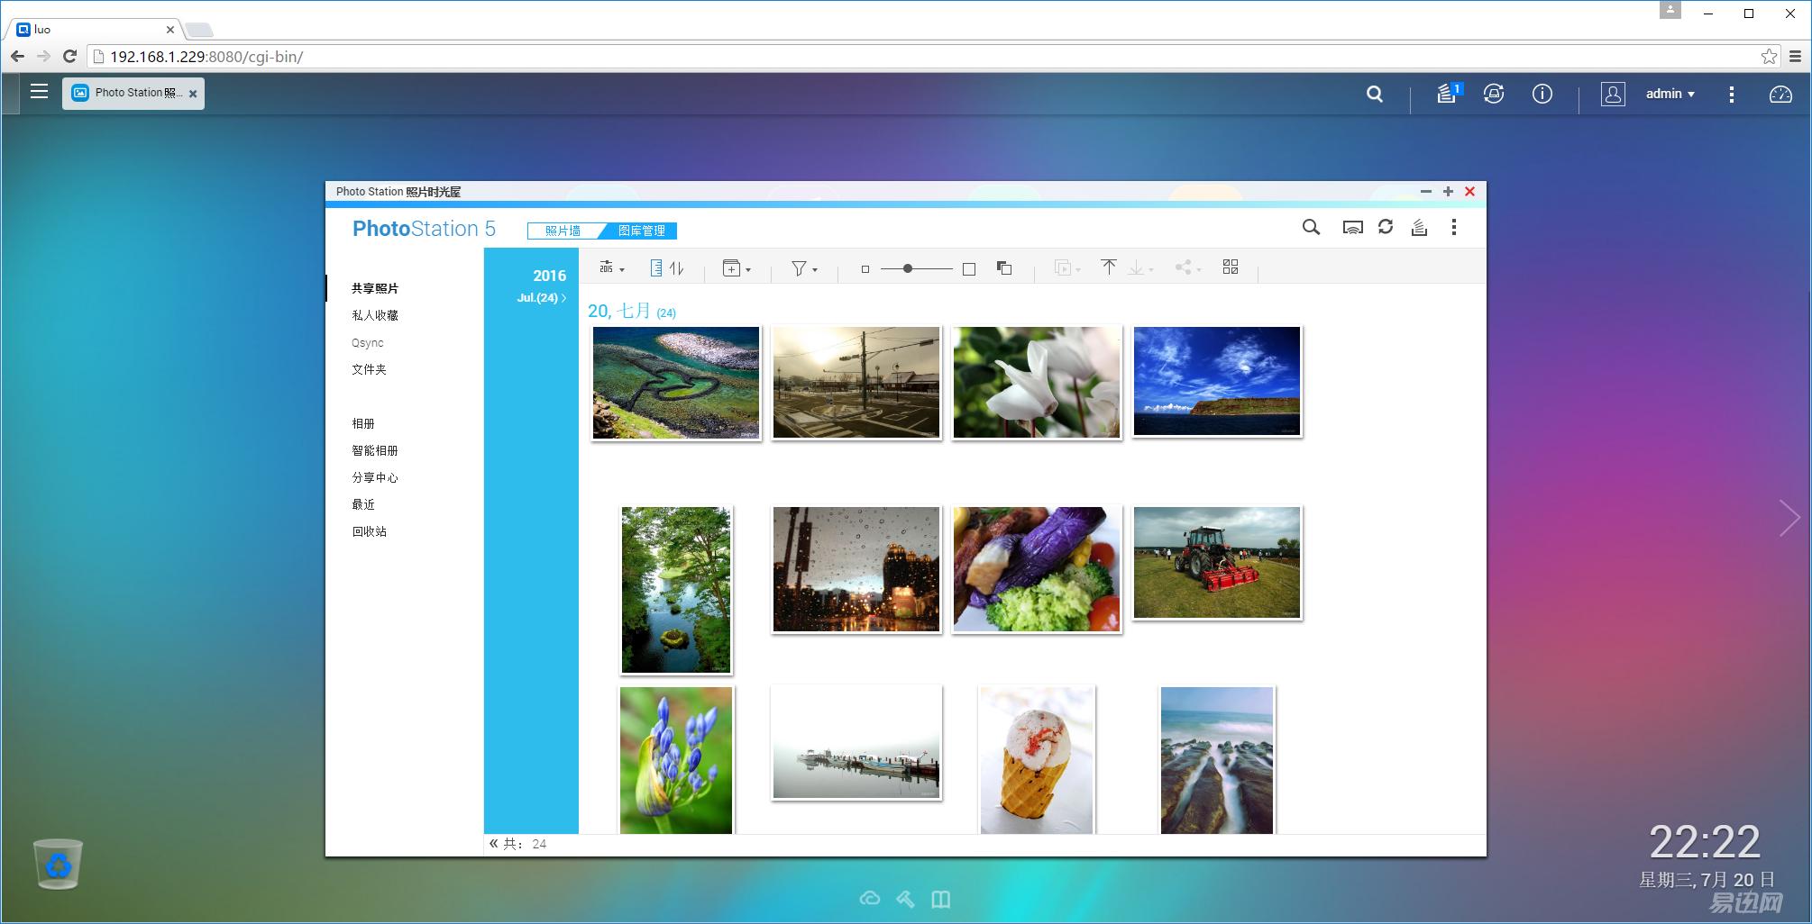
Task: Click the multi-select overlapping squares icon
Action: pos(1004,268)
